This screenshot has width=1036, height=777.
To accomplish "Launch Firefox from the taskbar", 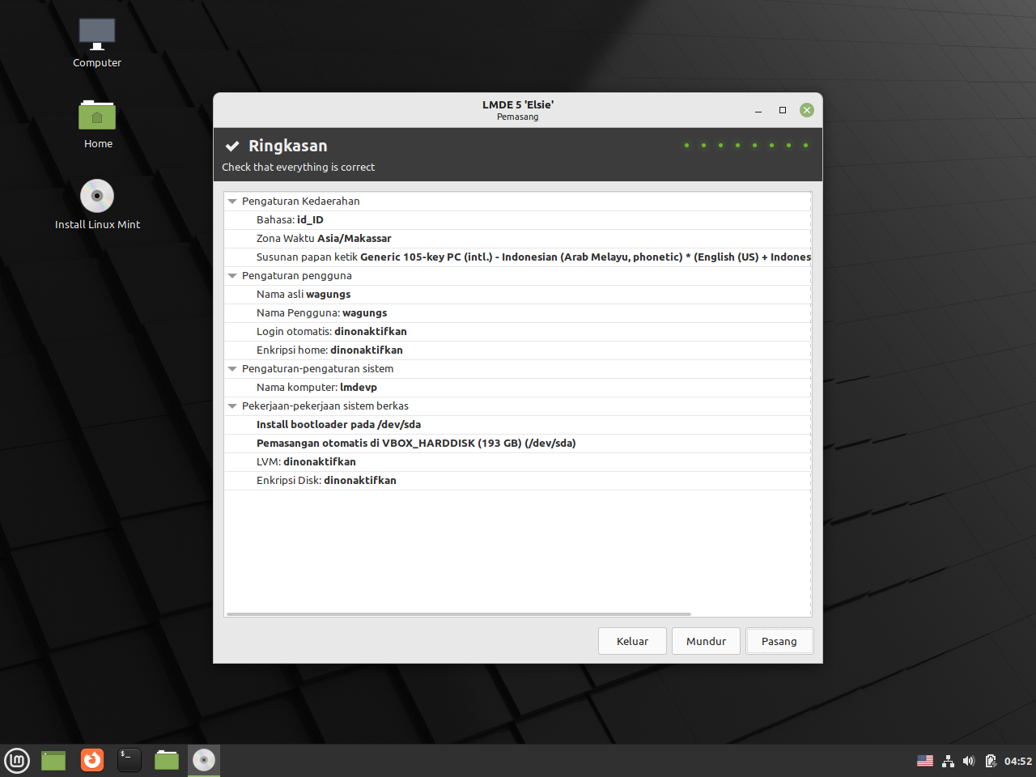I will tap(92, 760).
